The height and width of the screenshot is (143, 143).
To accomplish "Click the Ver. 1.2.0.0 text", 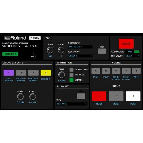I will point(31,46).
